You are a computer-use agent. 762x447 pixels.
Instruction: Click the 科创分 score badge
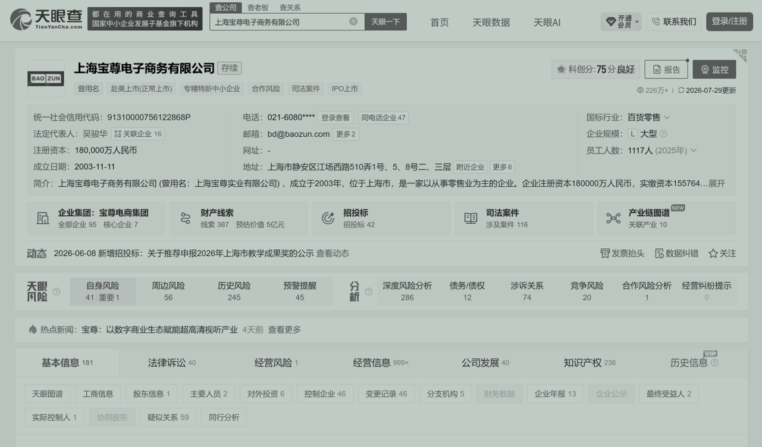tap(596, 70)
